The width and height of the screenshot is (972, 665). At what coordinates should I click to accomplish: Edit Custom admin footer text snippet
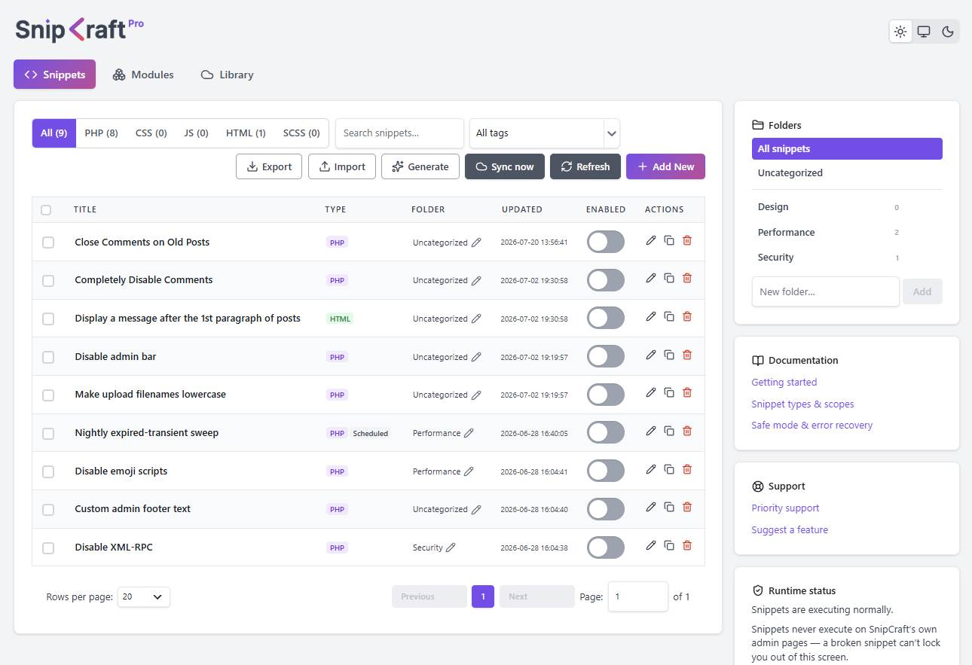point(651,507)
